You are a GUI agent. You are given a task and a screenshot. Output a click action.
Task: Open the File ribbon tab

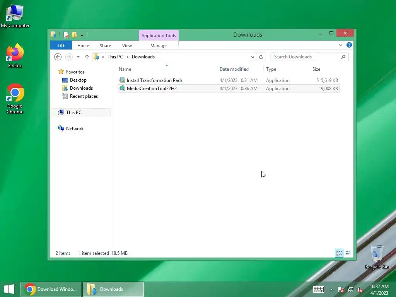pyautogui.click(x=61, y=45)
